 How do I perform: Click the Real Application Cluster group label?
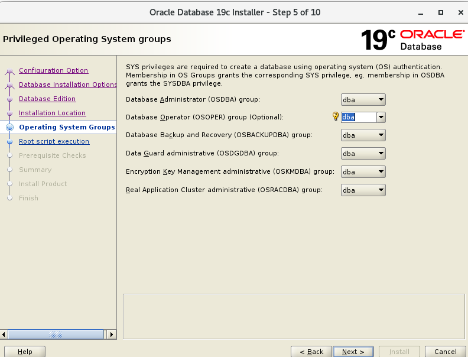click(x=224, y=190)
